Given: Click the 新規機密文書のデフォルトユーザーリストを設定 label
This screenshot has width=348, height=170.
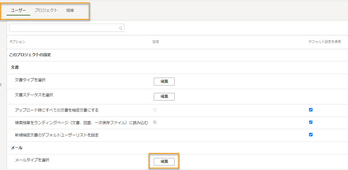Looking at the screenshot, I should pyautogui.click(x=57, y=135).
